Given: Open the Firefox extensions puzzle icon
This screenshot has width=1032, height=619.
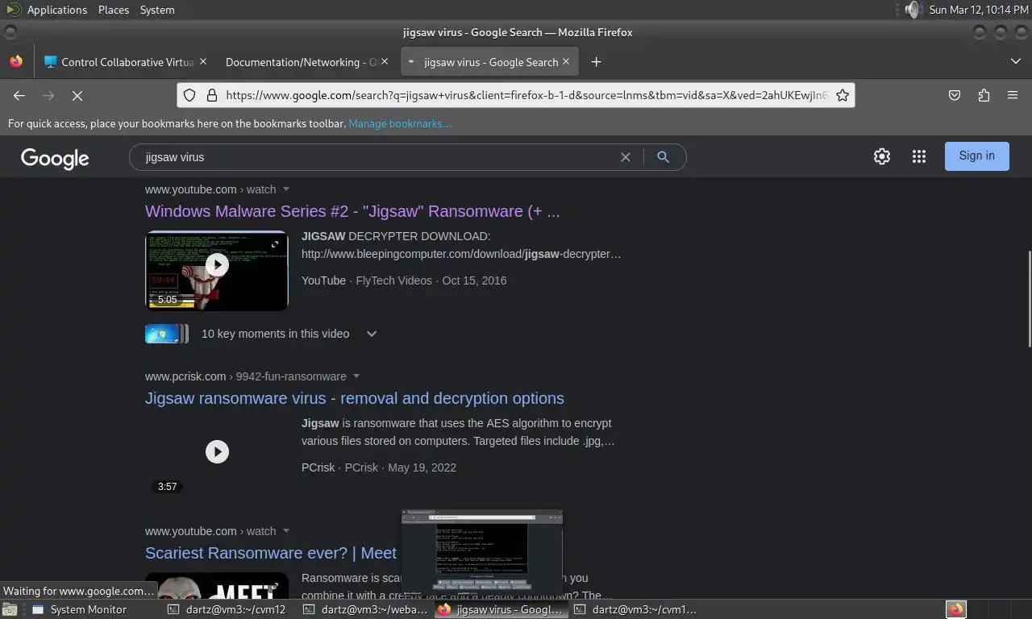Looking at the screenshot, I should 984,95.
